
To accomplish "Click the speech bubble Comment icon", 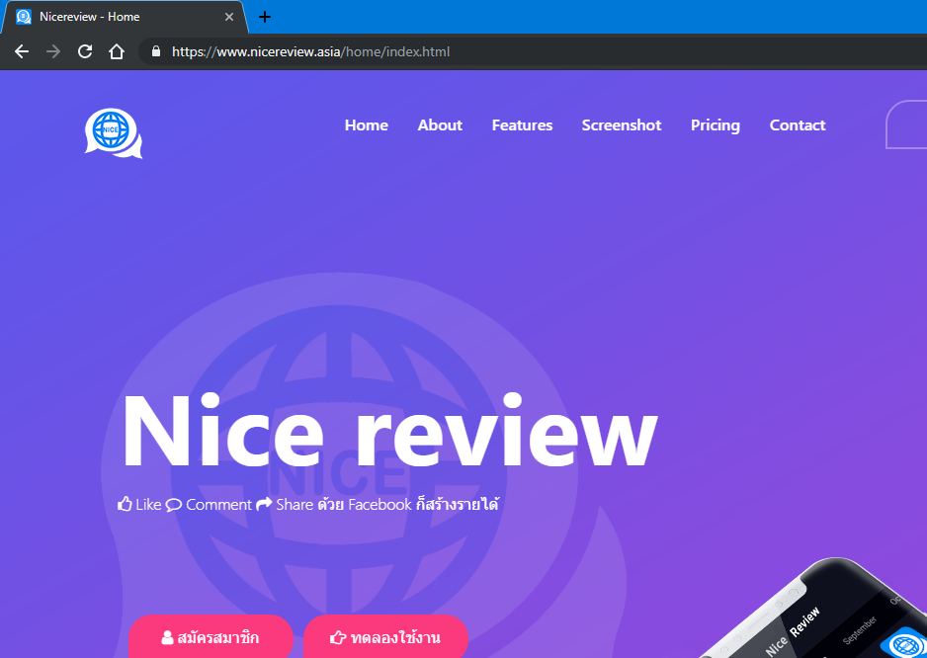I will 173,505.
